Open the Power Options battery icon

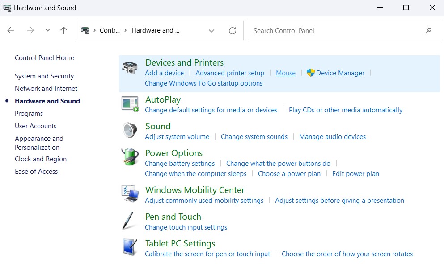(x=130, y=156)
